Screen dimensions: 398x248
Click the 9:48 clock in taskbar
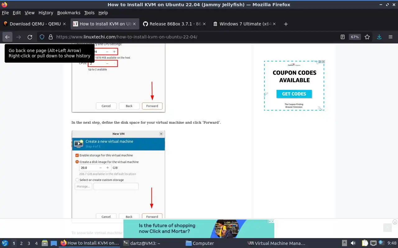point(392,243)
